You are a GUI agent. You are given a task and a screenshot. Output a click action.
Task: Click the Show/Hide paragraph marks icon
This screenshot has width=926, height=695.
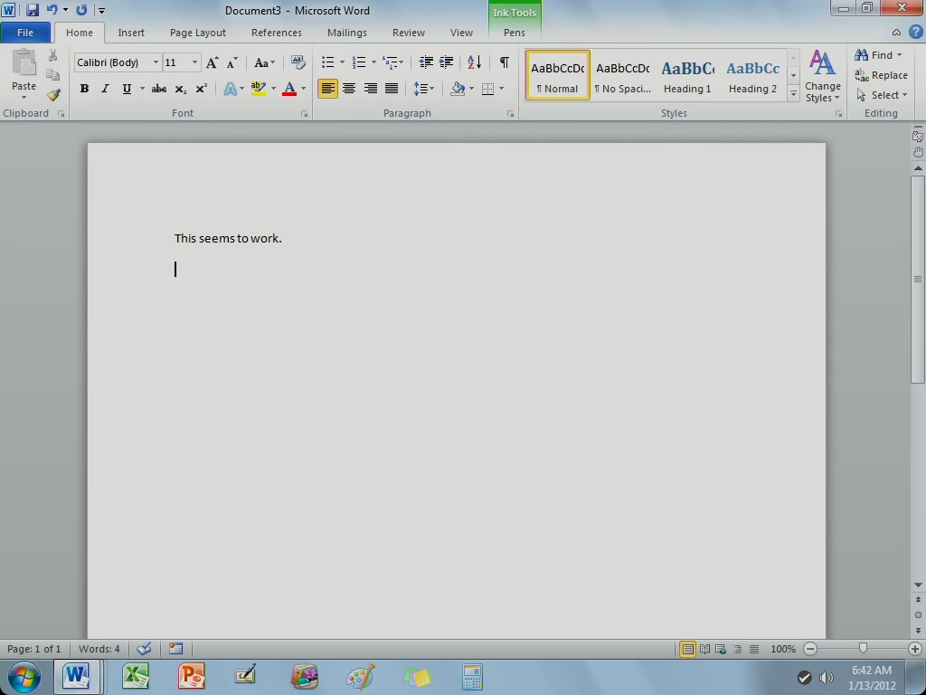(x=504, y=62)
